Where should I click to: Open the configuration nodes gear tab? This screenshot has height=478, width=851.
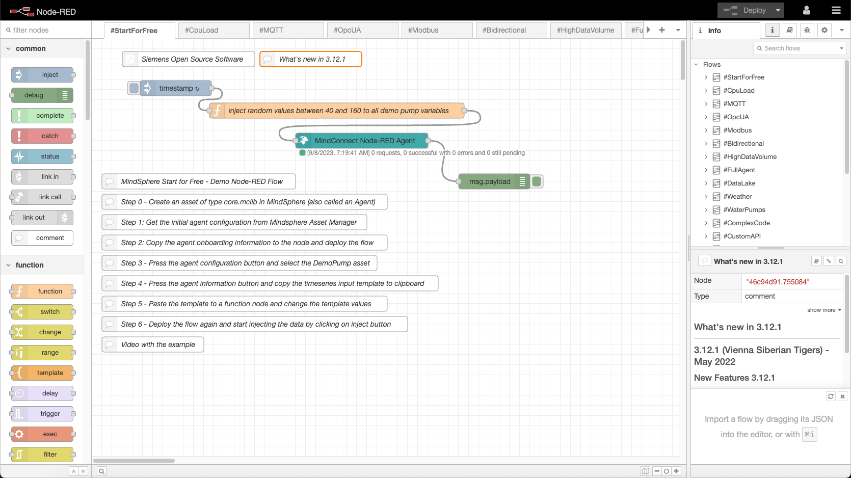point(825,30)
